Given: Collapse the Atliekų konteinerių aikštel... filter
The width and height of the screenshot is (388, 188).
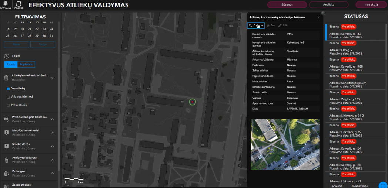Looking at the screenshot, I should [53, 78].
